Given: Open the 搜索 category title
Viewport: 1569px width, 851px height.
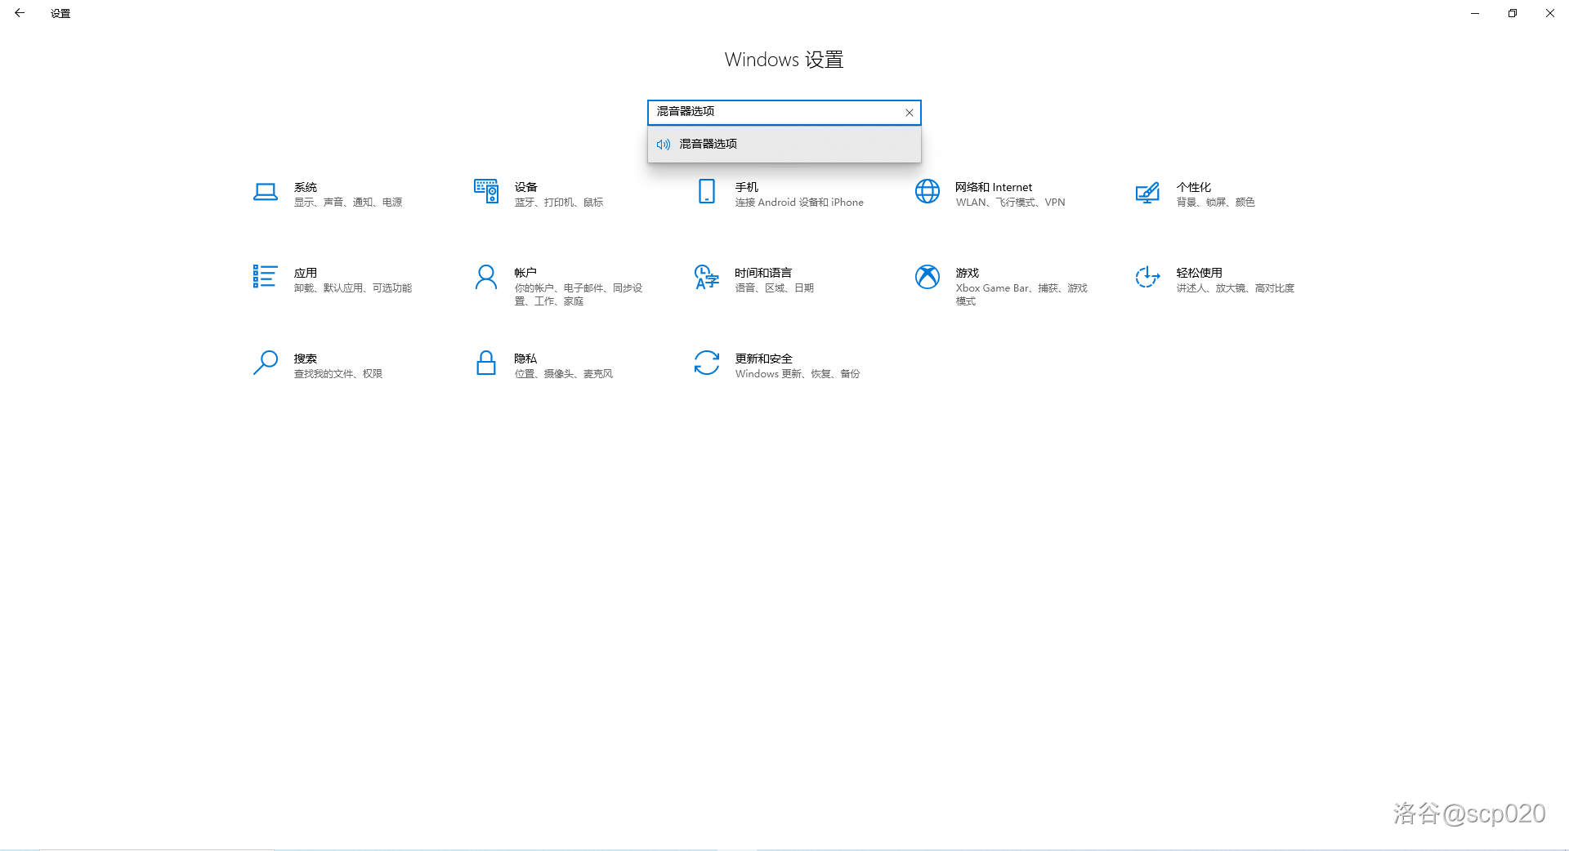Looking at the screenshot, I should 306,359.
